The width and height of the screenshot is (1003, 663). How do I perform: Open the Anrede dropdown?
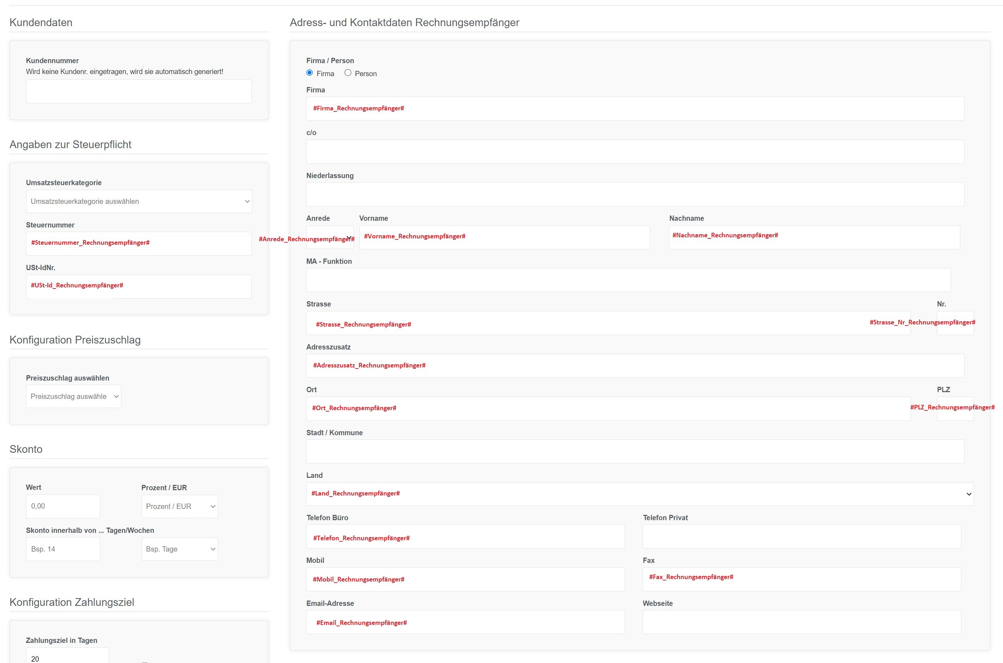pos(330,237)
